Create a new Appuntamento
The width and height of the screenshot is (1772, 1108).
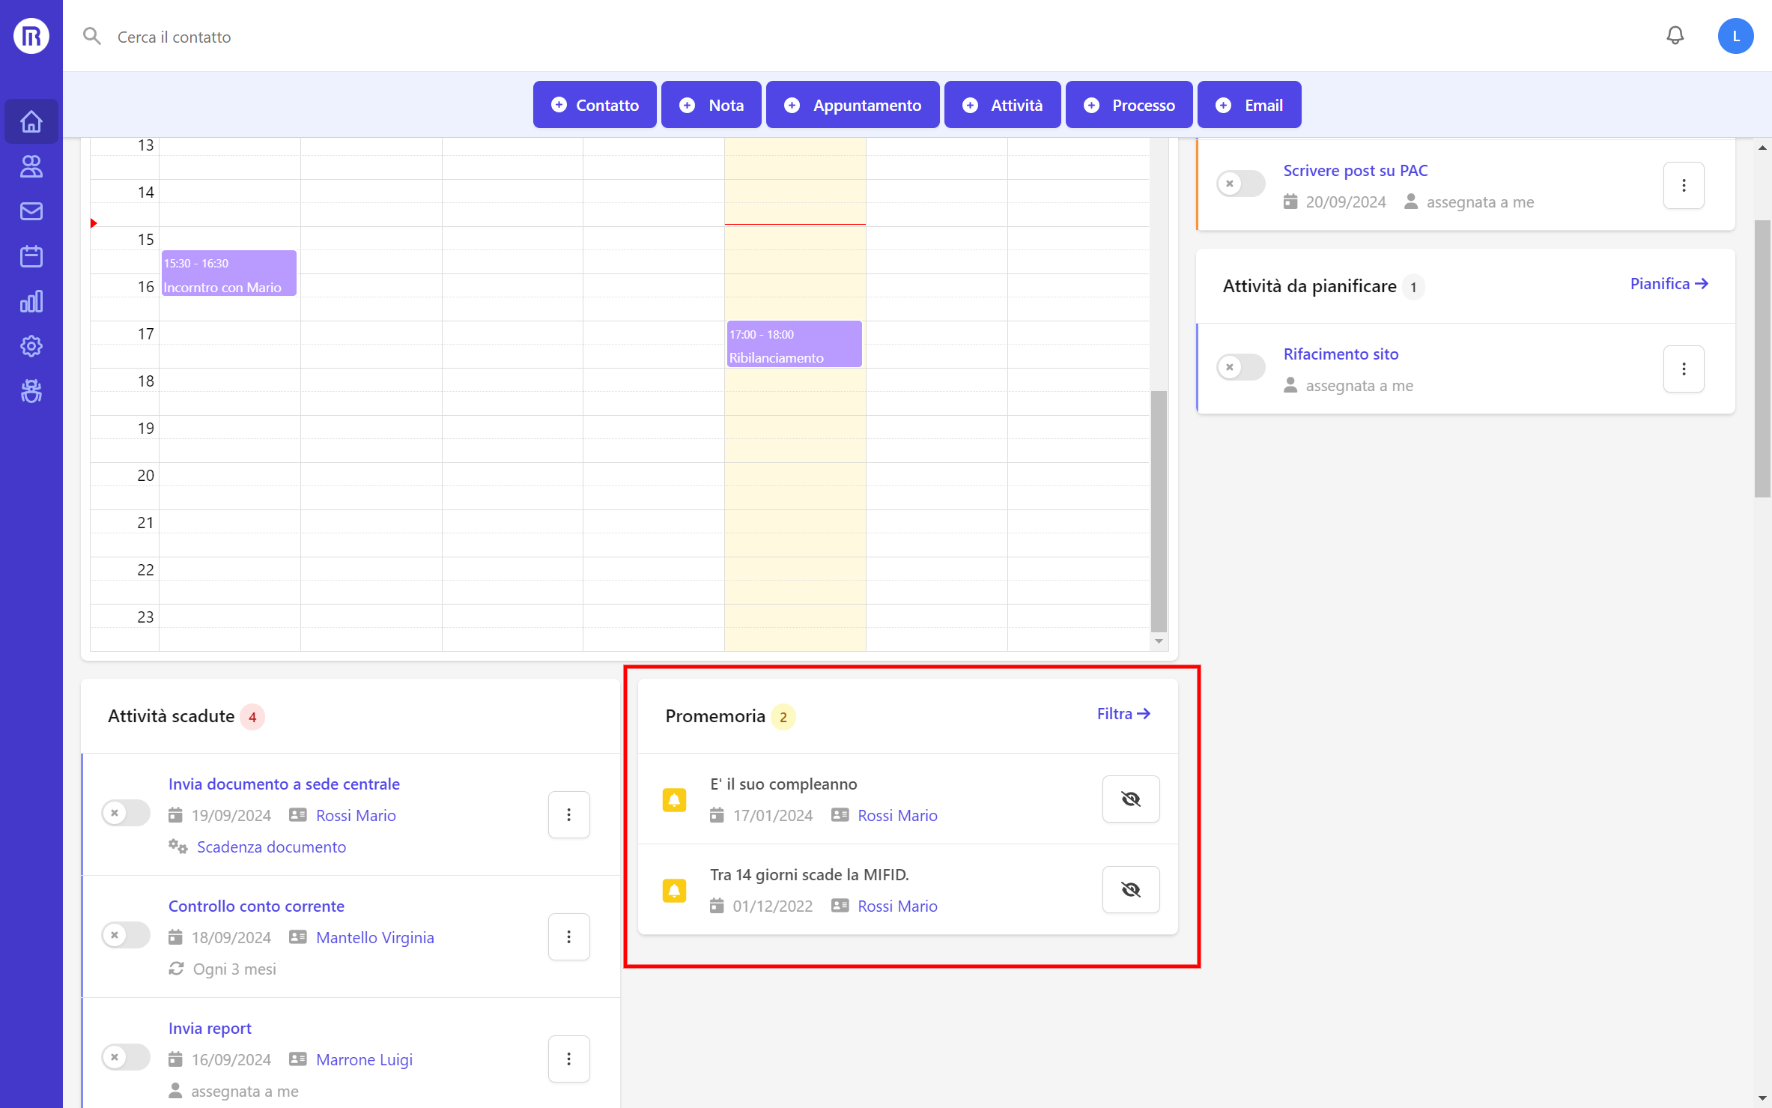click(x=852, y=104)
